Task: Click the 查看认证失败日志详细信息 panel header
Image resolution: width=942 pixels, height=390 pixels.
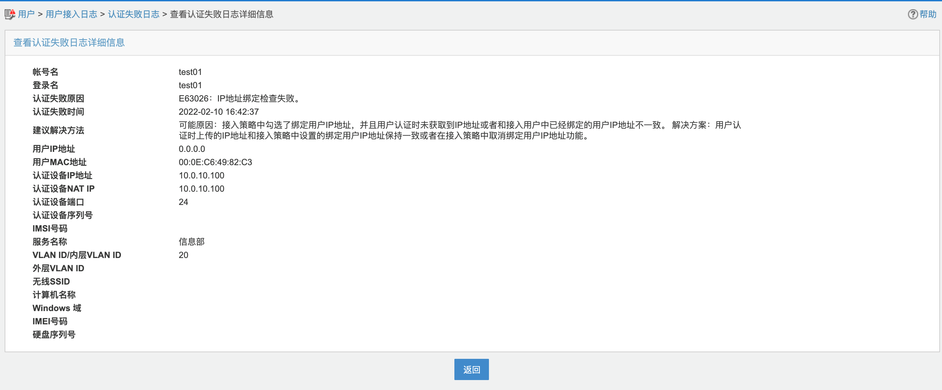Action: tap(69, 43)
